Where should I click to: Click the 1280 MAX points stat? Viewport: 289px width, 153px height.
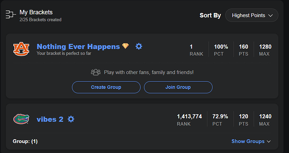pyautogui.click(x=265, y=50)
